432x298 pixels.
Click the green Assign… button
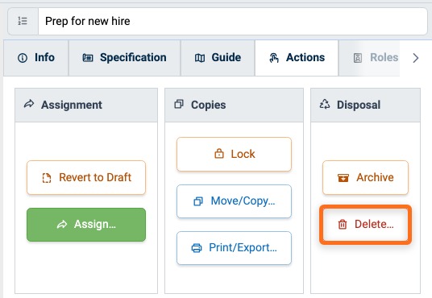coord(86,225)
